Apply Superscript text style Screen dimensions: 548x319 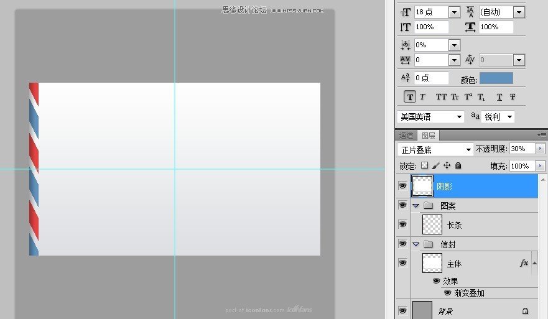(x=468, y=97)
